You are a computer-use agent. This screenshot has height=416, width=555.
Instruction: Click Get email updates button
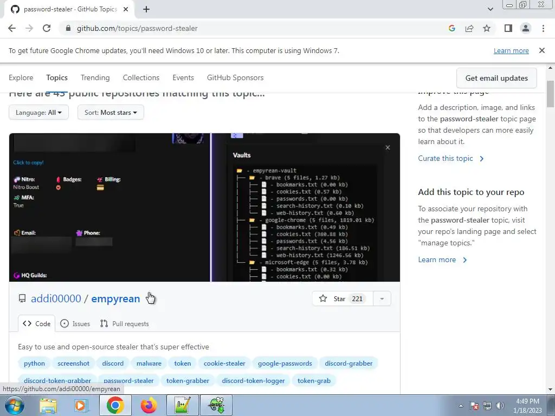496,78
